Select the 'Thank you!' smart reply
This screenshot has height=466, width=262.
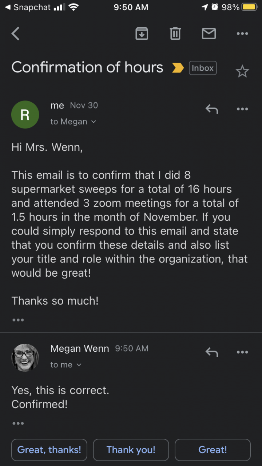coord(131,450)
